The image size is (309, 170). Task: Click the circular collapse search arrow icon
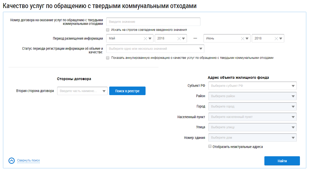point(12,161)
